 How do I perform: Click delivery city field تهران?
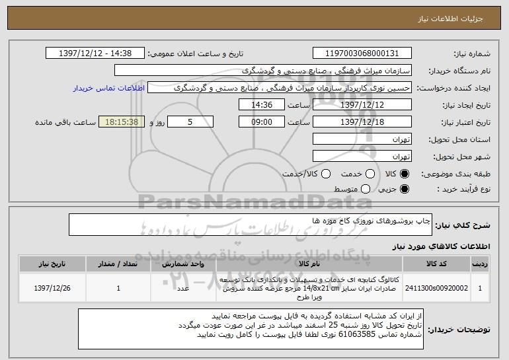click(362, 157)
